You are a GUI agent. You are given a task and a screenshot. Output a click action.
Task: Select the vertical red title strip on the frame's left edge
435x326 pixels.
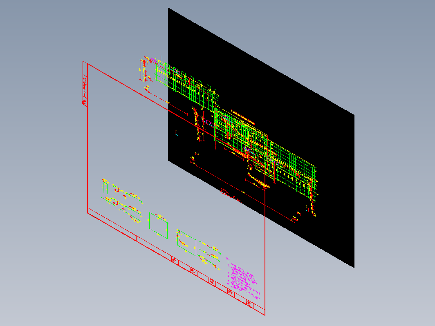click(85, 83)
